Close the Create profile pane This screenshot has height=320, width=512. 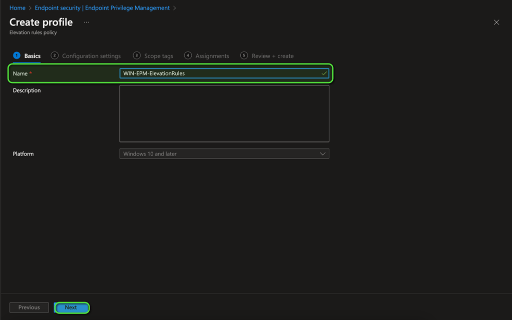pyautogui.click(x=496, y=22)
